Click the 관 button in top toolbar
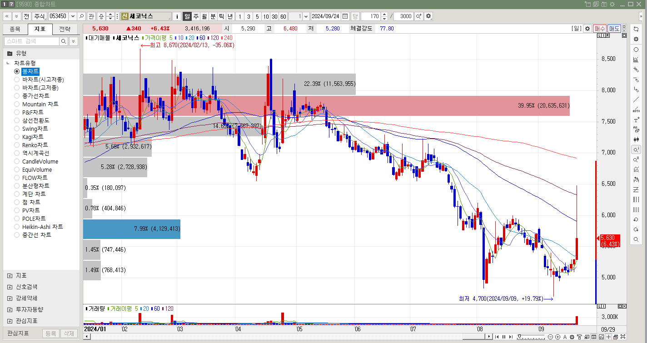 tap(91, 16)
